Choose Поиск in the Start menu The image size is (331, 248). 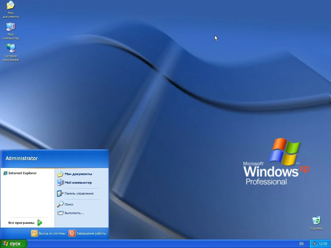(82, 204)
